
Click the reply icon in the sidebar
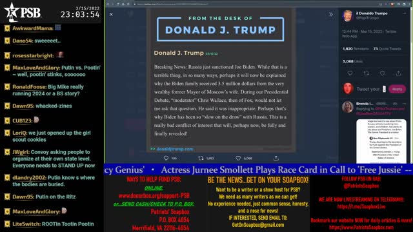point(350,73)
